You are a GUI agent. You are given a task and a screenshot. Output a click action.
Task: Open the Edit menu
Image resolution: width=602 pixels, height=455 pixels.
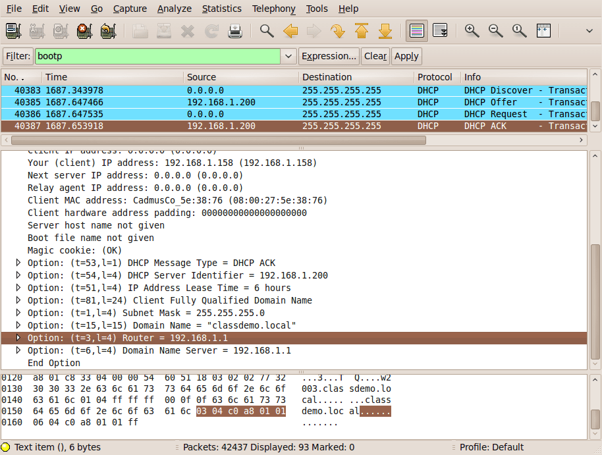click(x=40, y=9)
